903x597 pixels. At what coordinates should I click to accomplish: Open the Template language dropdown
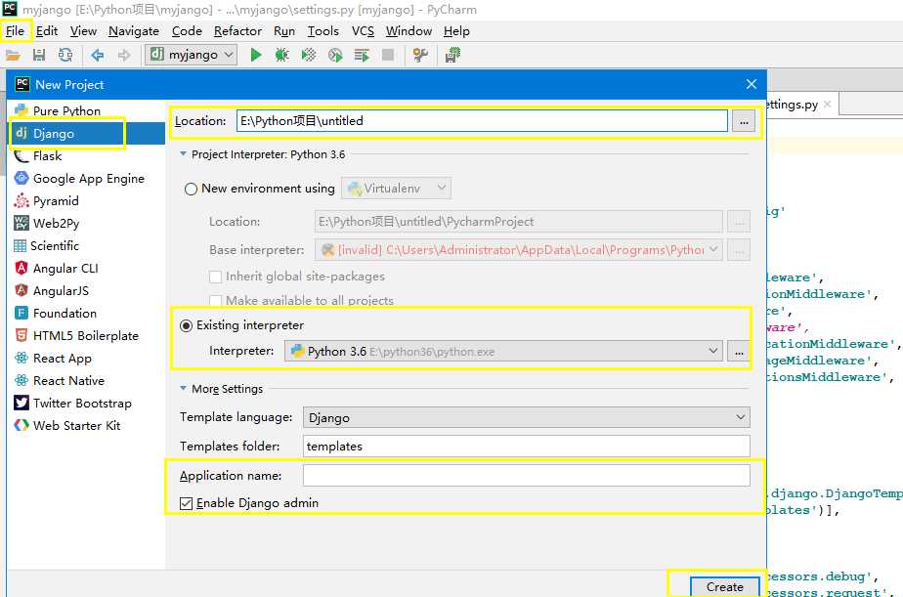point(527,417)
